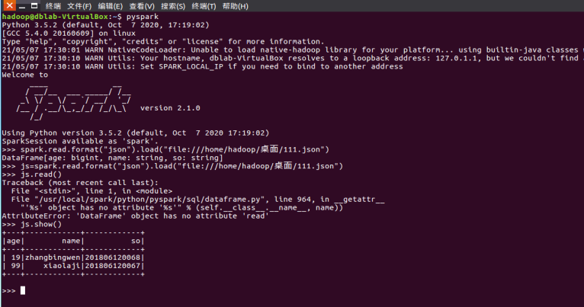Image resolution: width=584 pixels, height=307 pixels.
Task: Open the 终端(T) menu
Action: click(204, 6)
